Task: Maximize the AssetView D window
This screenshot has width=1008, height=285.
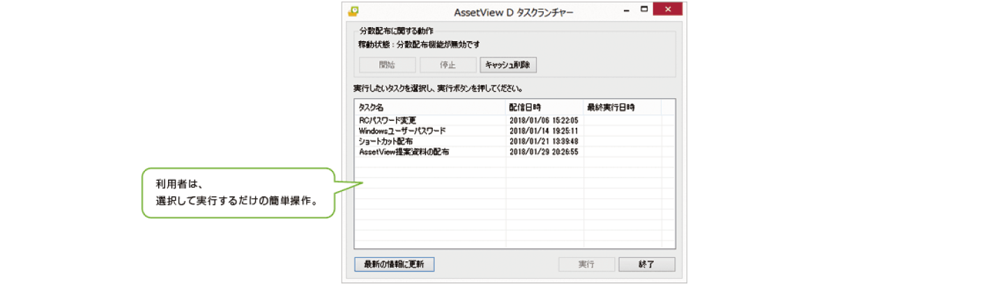Action: (x=645, y=10)
